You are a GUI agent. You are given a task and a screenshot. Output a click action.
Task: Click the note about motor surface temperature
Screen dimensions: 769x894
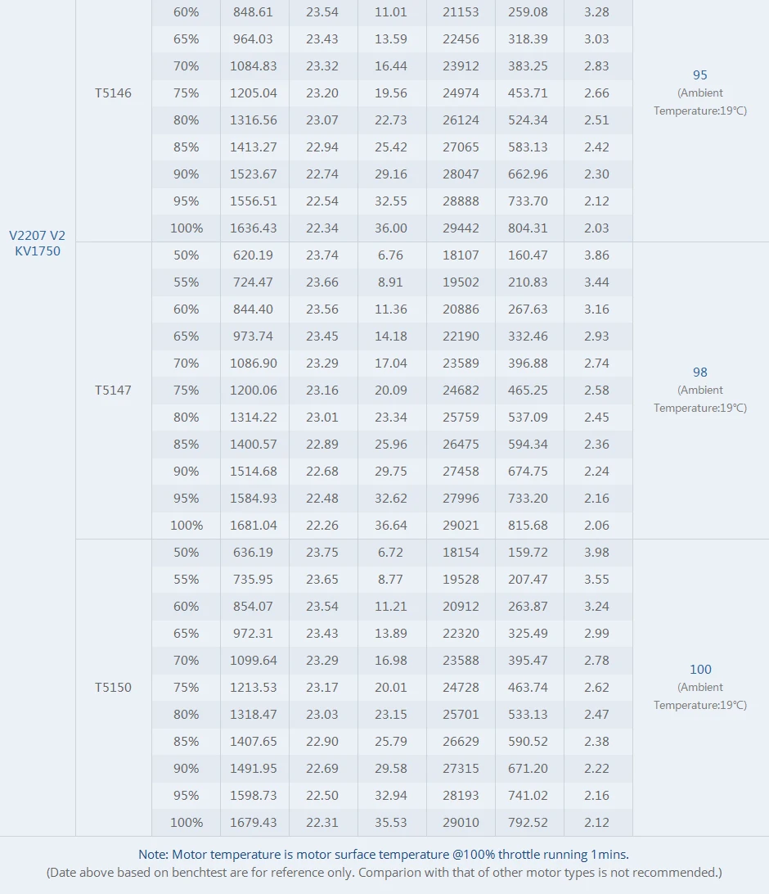[384, 854]
